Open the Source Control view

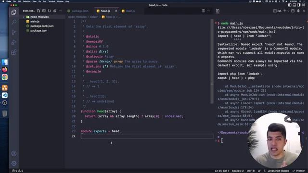14,32
